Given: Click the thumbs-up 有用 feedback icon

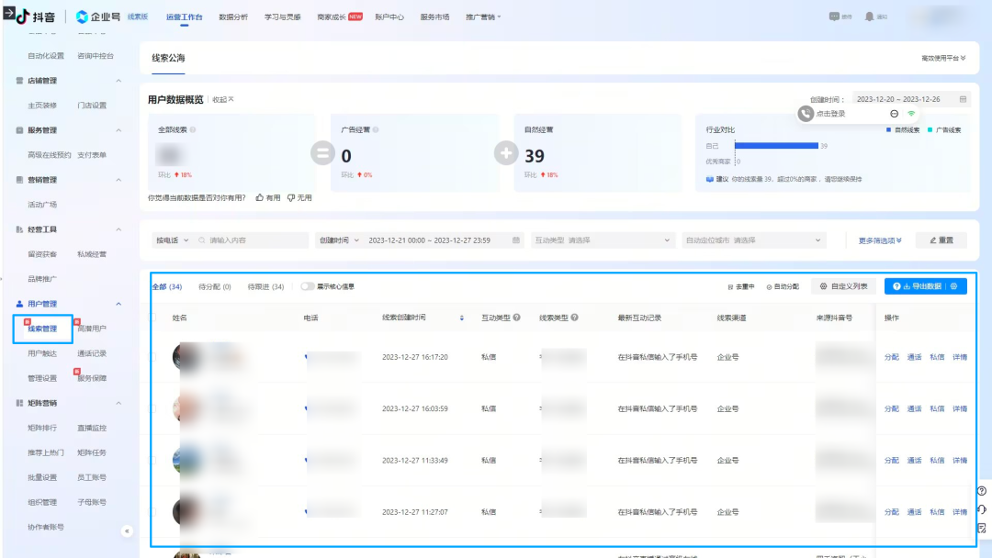Looking at the screenshot, I should [260, 197].
